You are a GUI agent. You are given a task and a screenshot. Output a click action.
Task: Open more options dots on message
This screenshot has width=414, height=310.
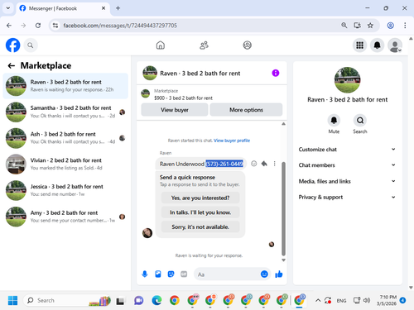[x=274, y=164]
